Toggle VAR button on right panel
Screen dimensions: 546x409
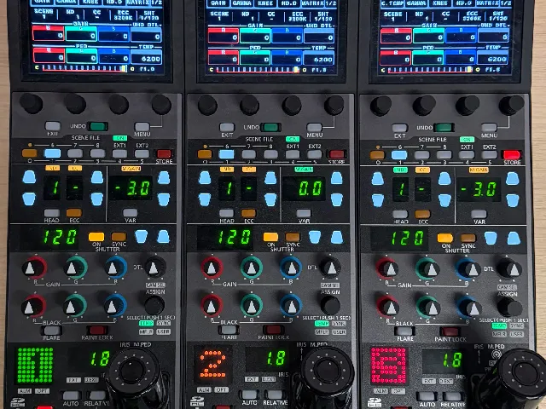coord(479,214)
